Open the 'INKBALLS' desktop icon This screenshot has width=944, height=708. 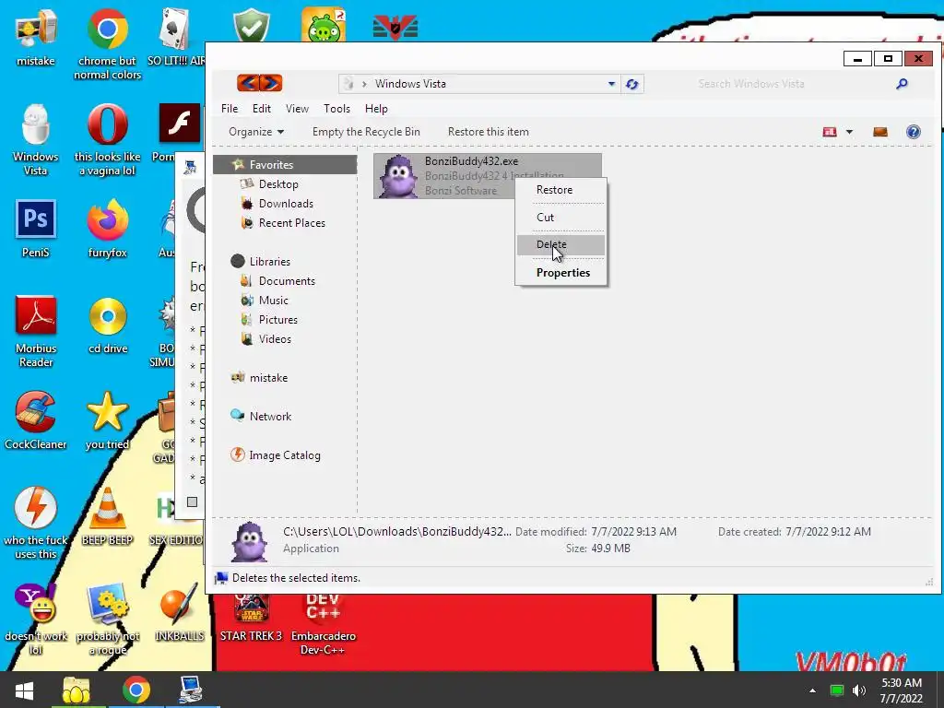[x=179, y=612]
